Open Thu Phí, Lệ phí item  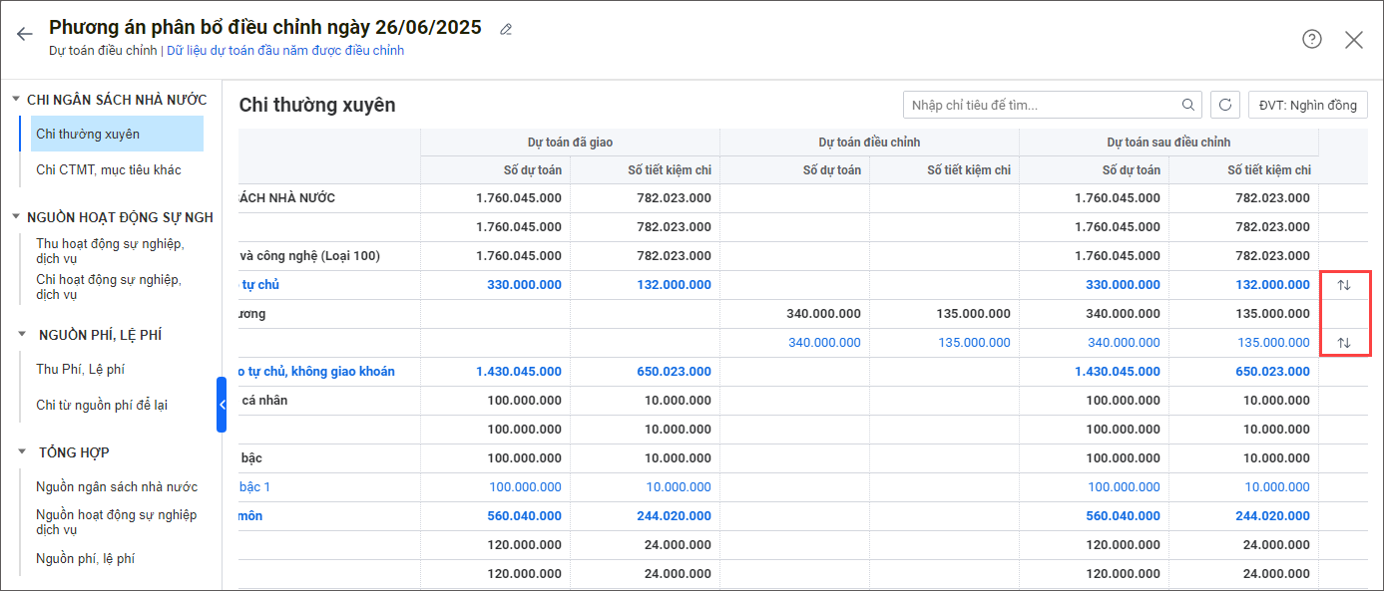[x=80, y=369]
